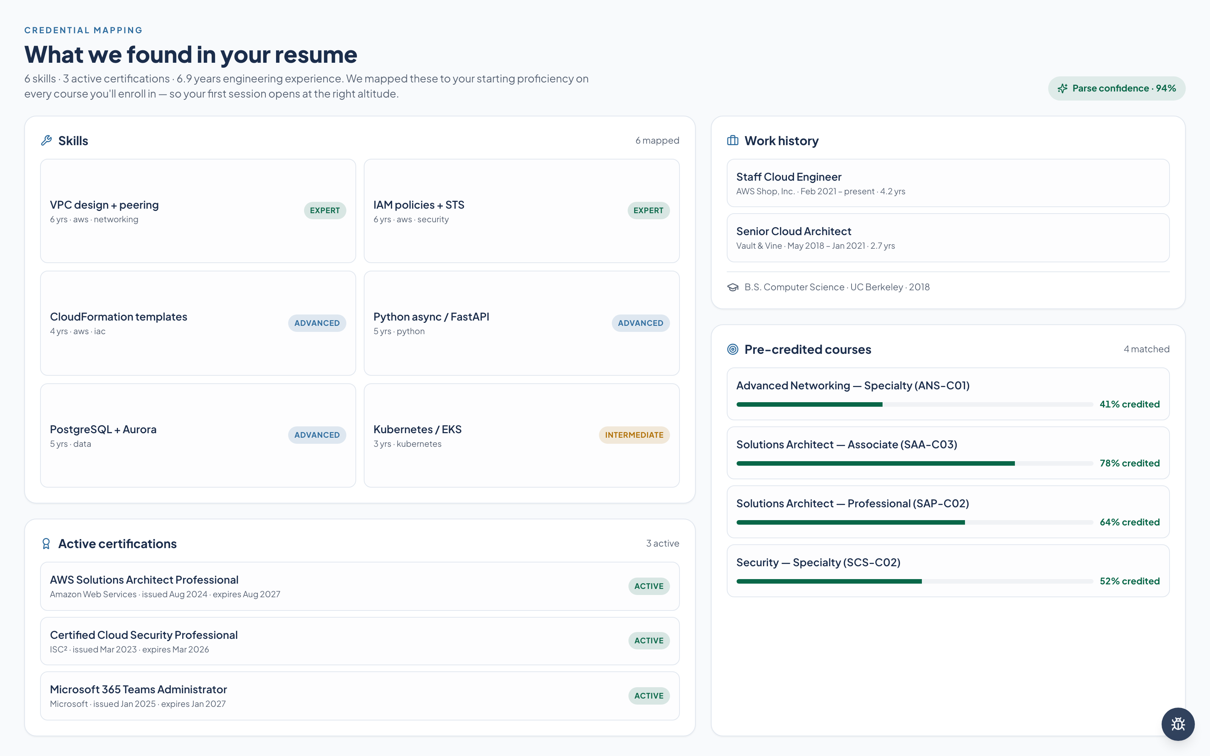Viewport: 1210px width, 756px height.
Task: Open the Senior Cloud Architect work entry
Action: pos(948,237)
